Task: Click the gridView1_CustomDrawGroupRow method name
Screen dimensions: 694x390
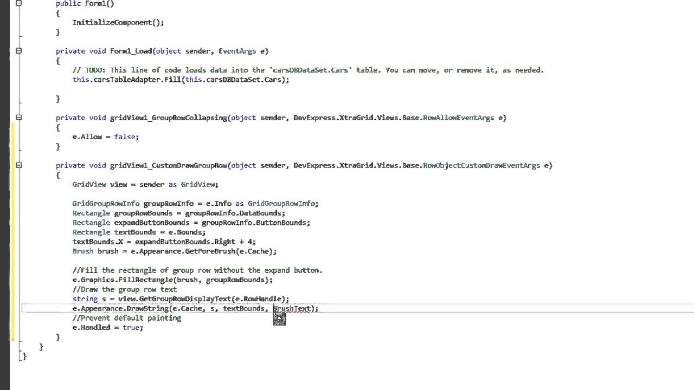Action: click(x=168, y=165)
